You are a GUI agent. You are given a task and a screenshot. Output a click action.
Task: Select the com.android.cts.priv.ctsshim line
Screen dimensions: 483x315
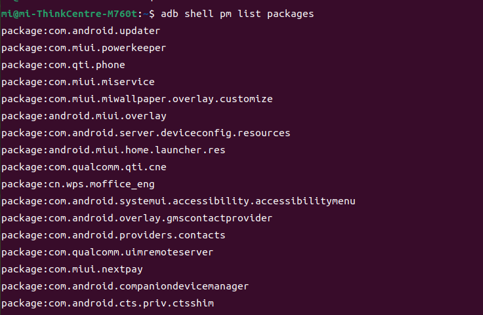pos(108,303)
